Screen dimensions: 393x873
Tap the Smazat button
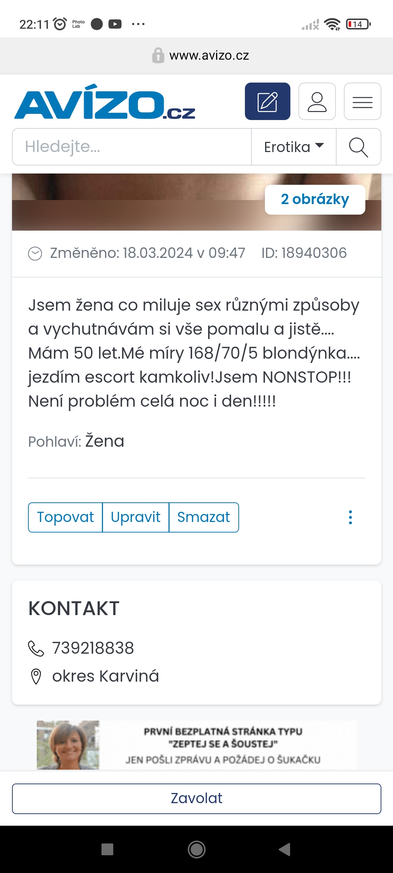(x=204, y=517)
